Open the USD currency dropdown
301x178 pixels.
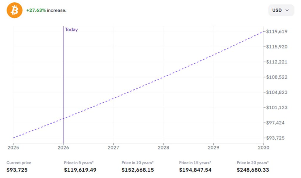click(x=281, y=10)
